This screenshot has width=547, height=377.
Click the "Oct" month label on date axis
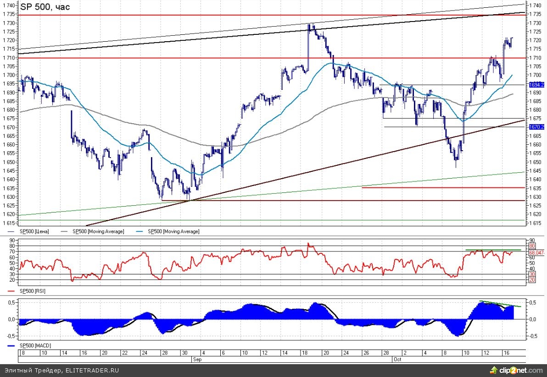397,359
